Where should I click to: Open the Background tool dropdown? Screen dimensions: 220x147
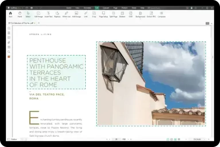140,19
